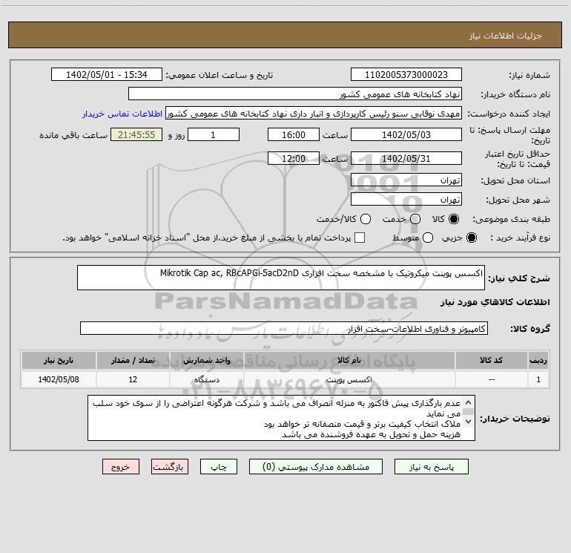
Task: Click the deadline time field 16:00
Action: pyautogui.click(x=294, y=134)
